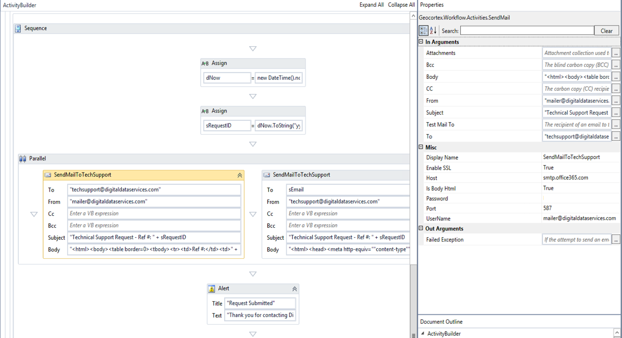Click Cc field of highlighted SendMail activity
622x338 pixels.
point(154,214)
